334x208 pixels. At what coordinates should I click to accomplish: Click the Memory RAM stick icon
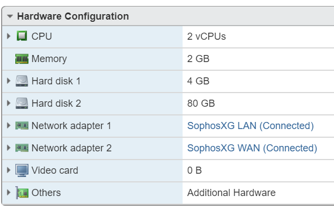tap(22, 59)
